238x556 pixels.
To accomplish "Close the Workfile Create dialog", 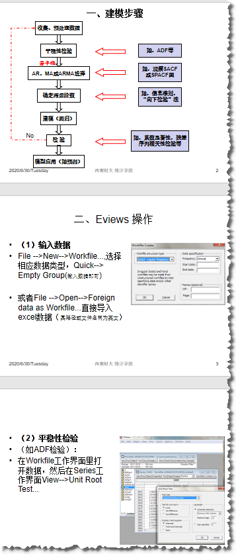I will pos(219,245).
